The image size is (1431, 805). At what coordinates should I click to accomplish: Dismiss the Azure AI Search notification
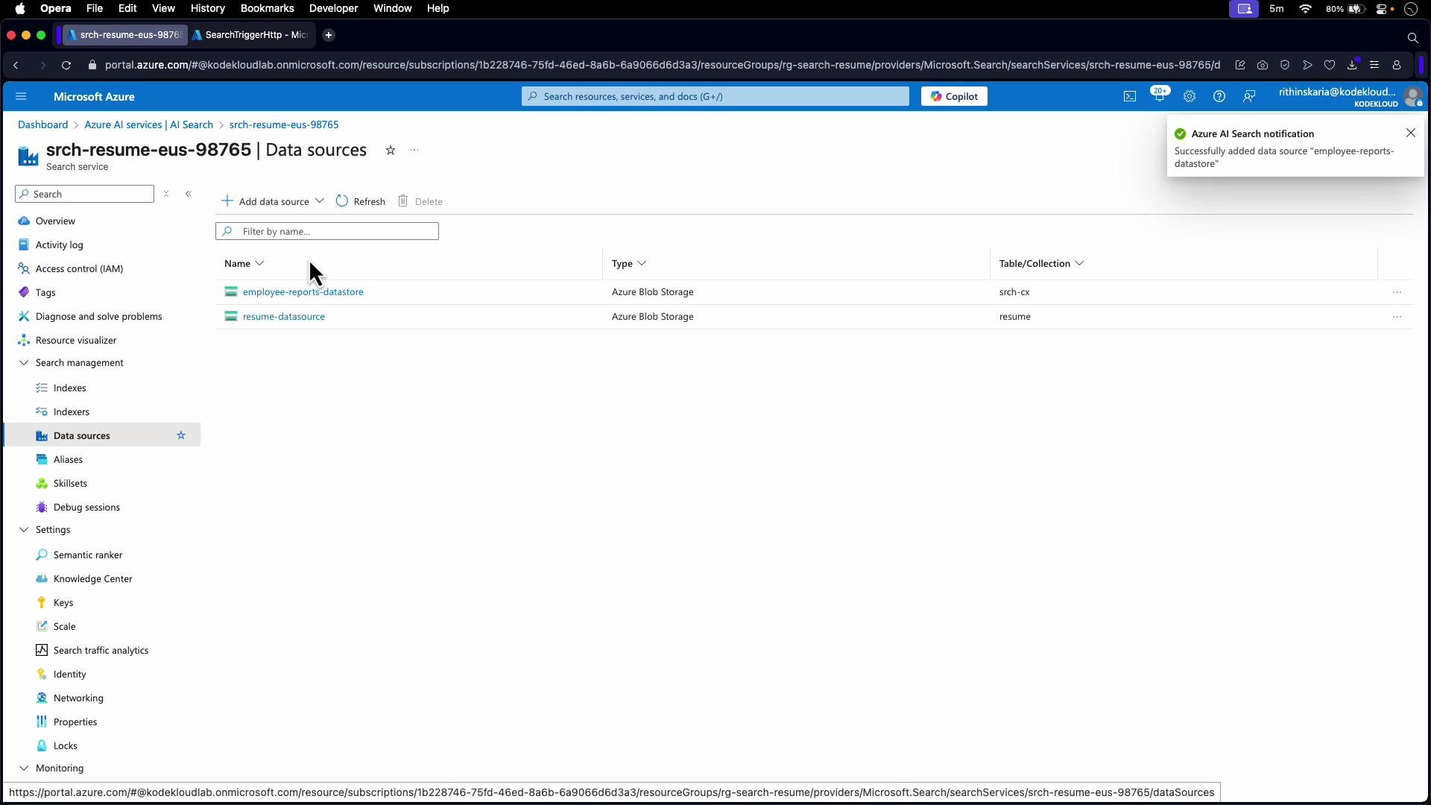tap(1411, 133)
